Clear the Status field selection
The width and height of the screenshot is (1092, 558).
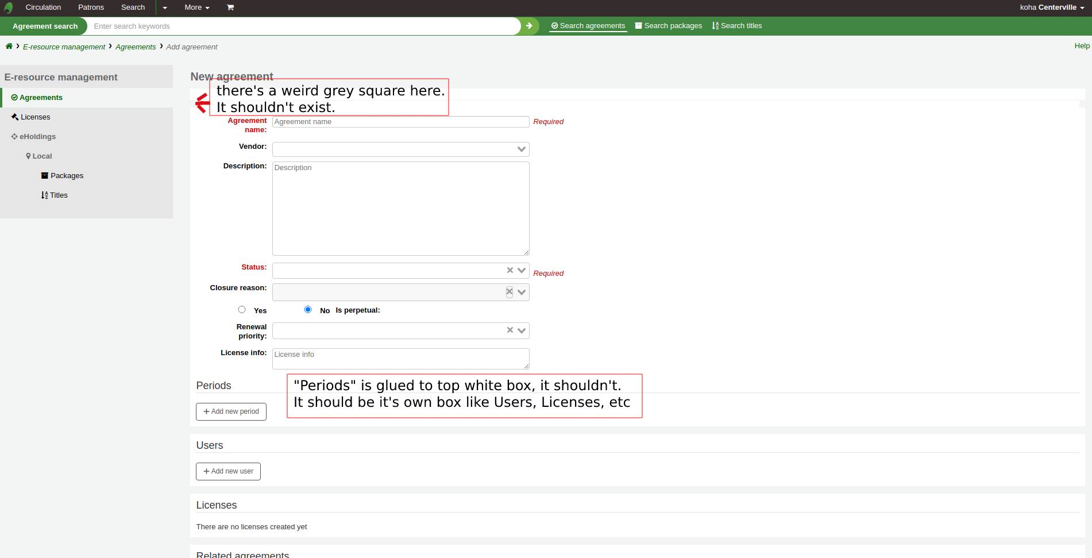pyautogui.click(x=510, y=270)
